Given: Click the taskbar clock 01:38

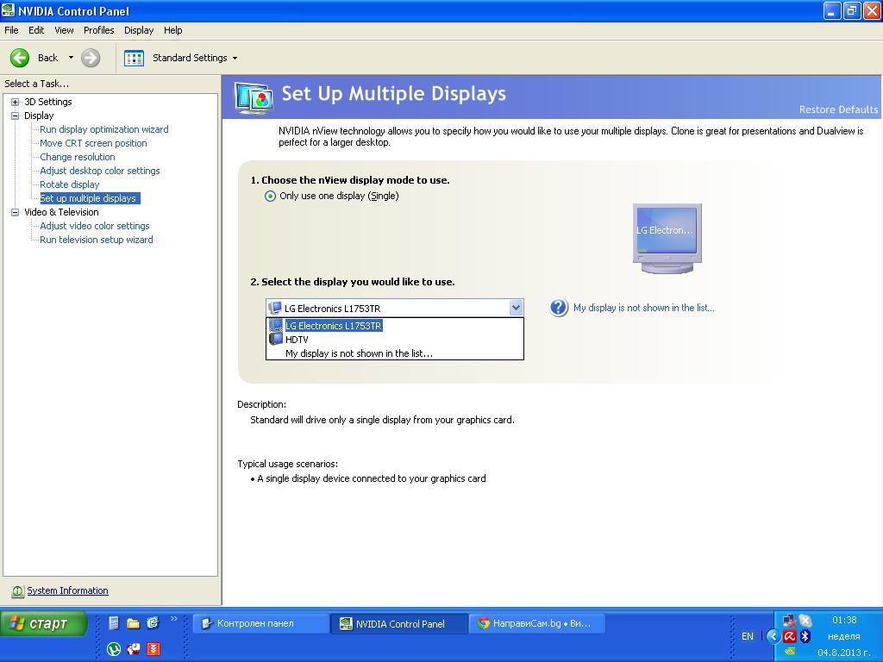Looking at the screenshot, I should (x=844, y=621).
